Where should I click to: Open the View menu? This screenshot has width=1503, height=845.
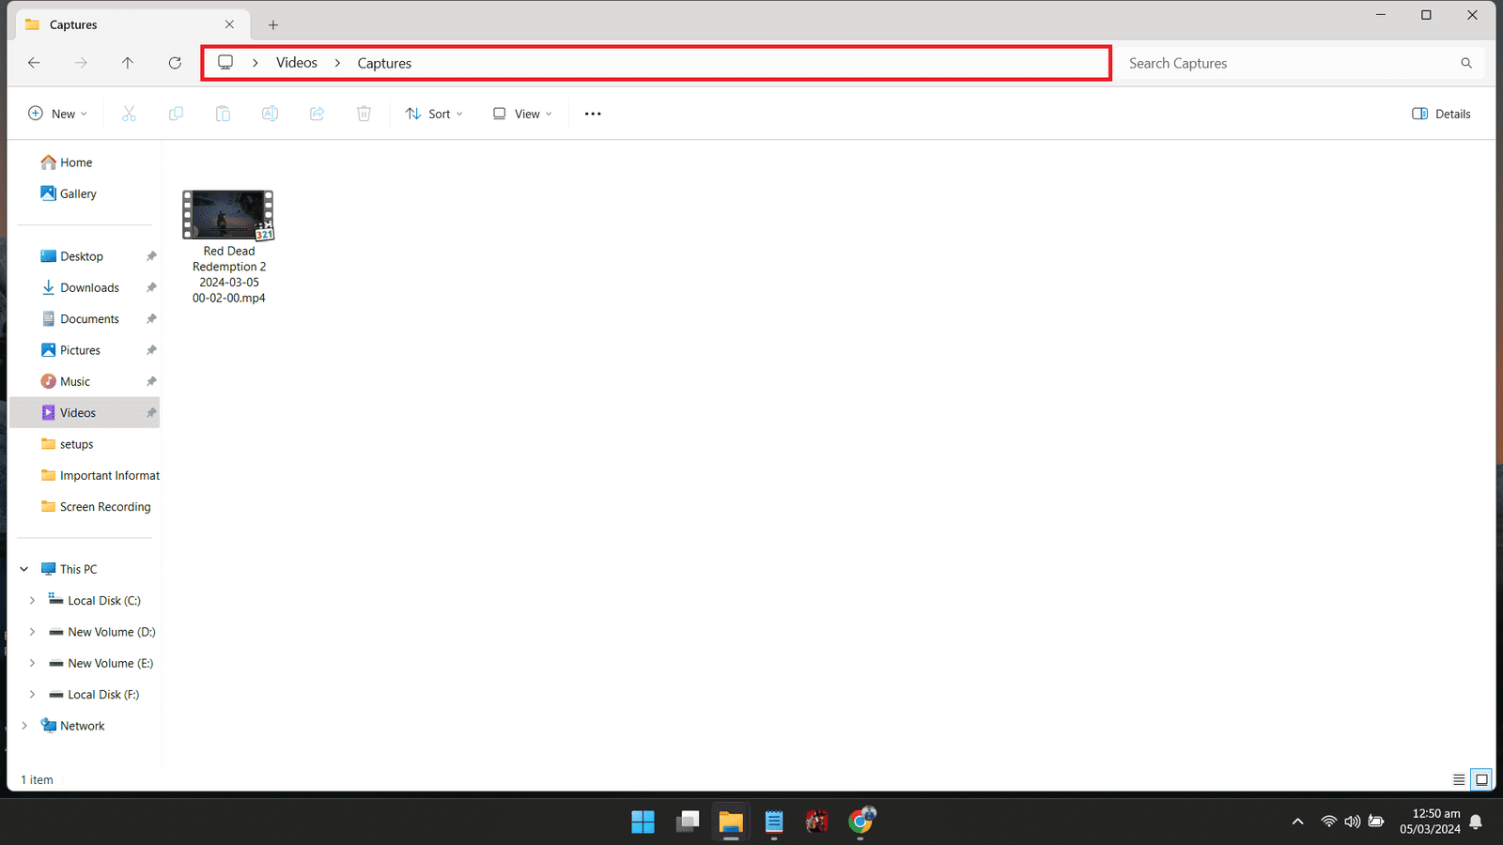coord(522,114)
